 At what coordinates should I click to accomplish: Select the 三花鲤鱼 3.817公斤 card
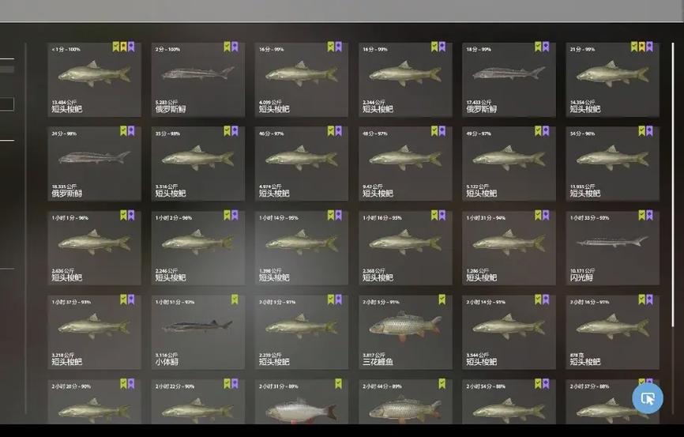(x=405, y=332)
